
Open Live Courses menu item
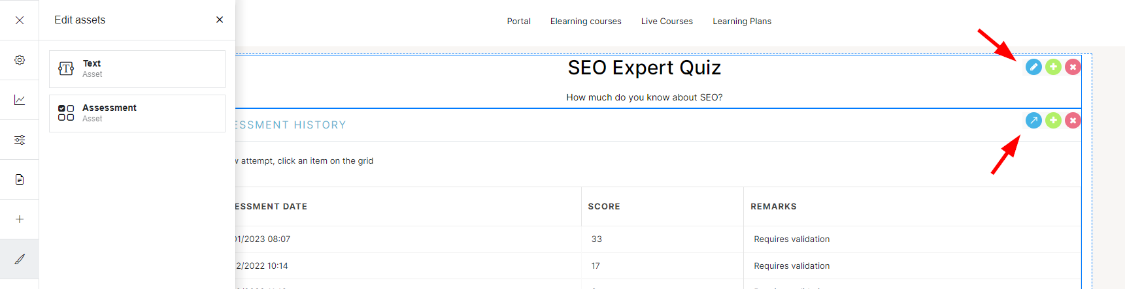[x=667, y=22]
